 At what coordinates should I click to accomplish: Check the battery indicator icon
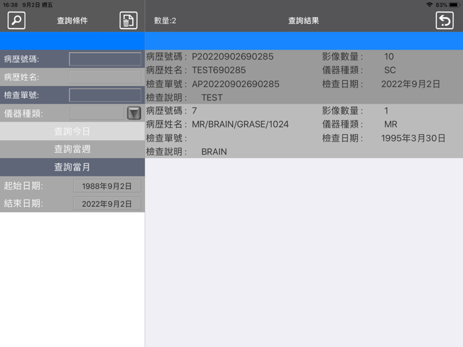(454, 5)
